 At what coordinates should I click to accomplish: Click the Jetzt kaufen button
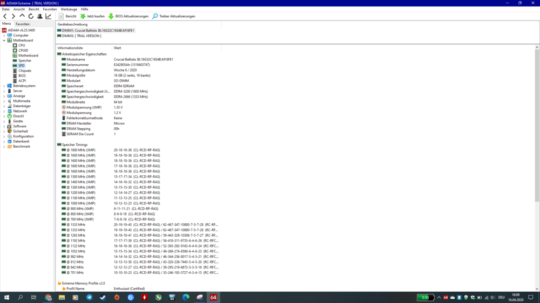pos(92,16)
